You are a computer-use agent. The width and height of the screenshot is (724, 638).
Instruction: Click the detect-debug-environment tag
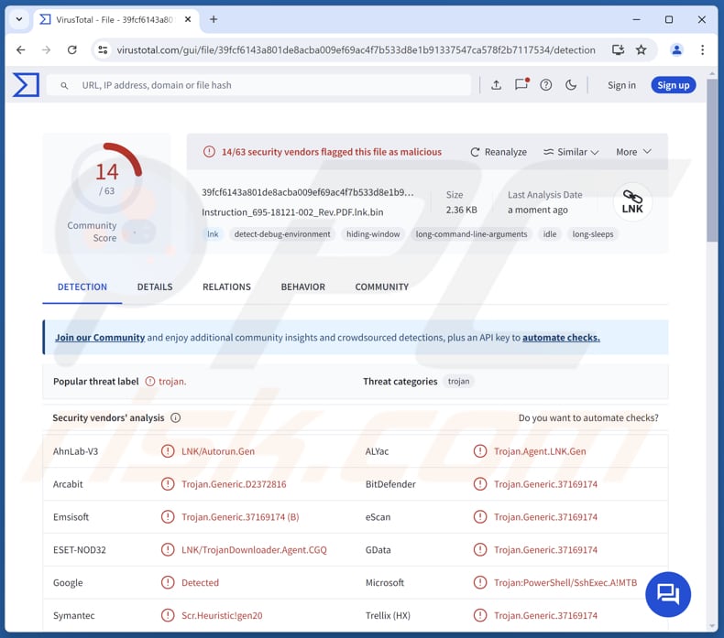(x=282, y=234)
